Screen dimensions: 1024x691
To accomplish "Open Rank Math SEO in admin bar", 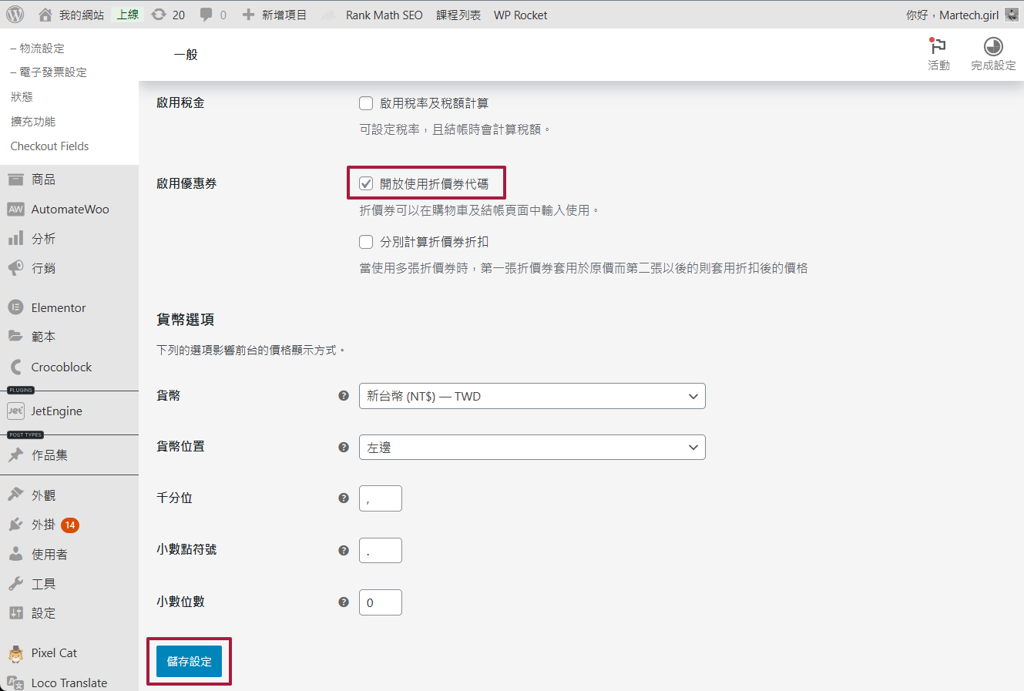I will (384, 15).
